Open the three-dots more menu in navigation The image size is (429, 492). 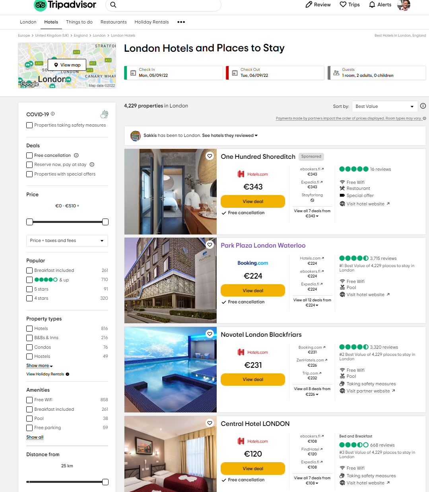pyautogui.click(x=181, y=22)
